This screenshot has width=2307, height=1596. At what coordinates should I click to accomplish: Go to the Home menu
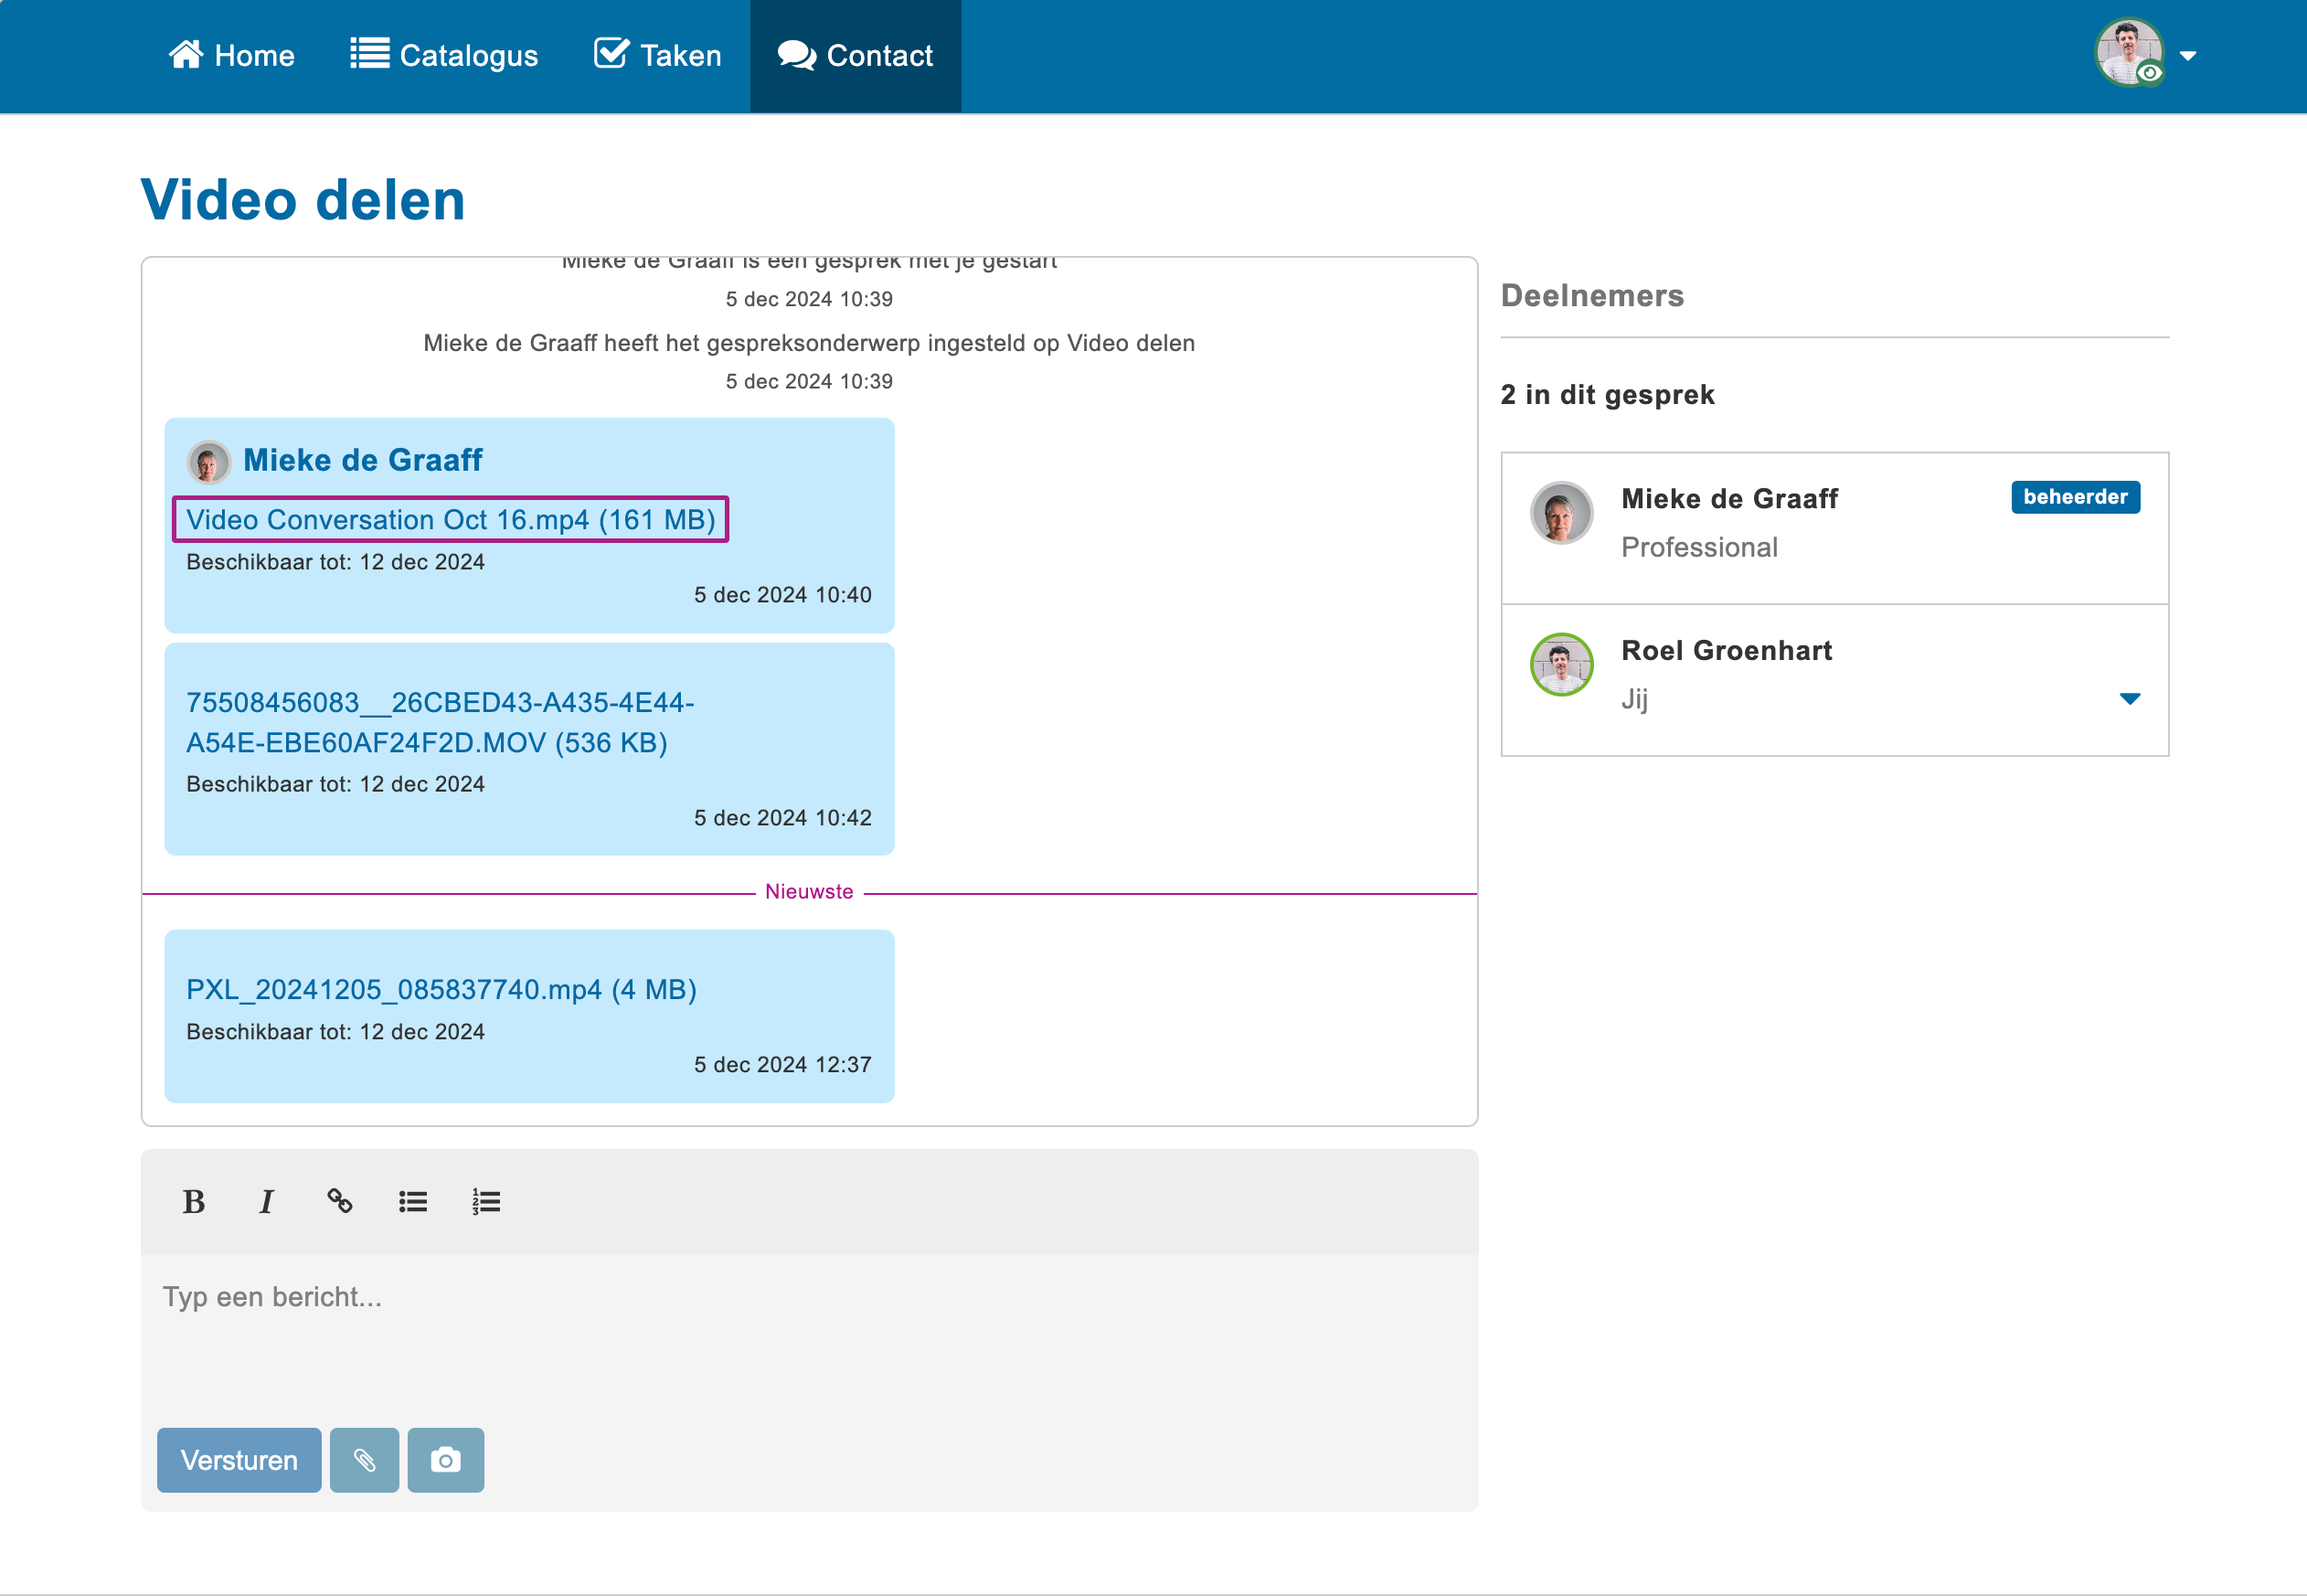pos(232,56)
